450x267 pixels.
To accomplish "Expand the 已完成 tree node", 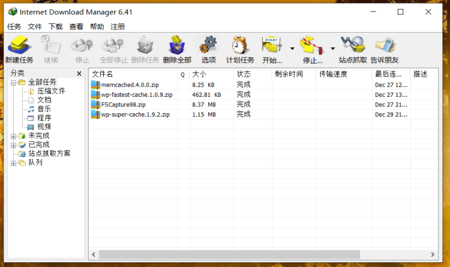I will pos(13,145).
